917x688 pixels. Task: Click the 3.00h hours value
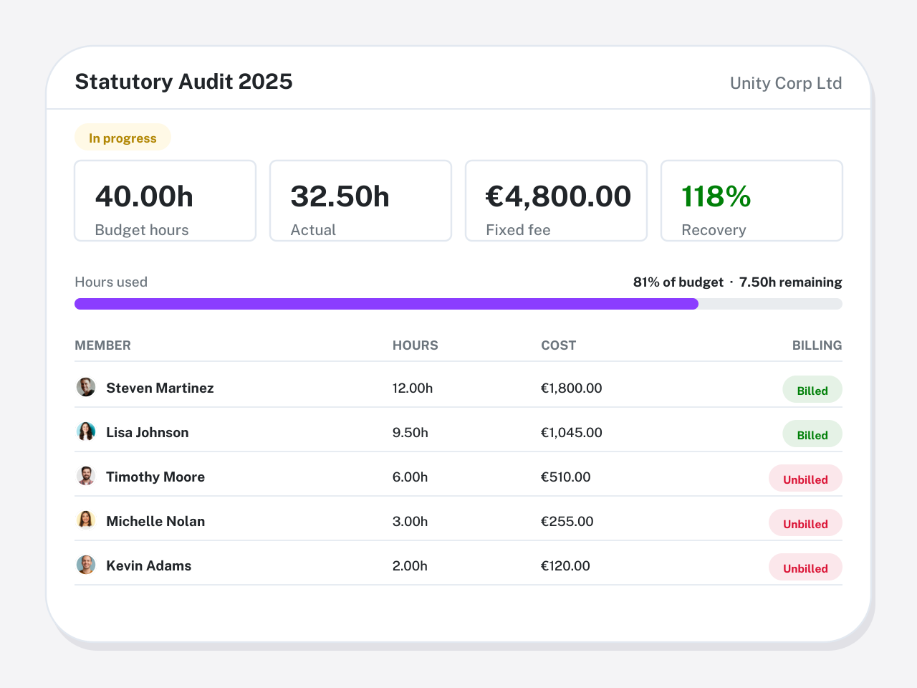[411, 521]
